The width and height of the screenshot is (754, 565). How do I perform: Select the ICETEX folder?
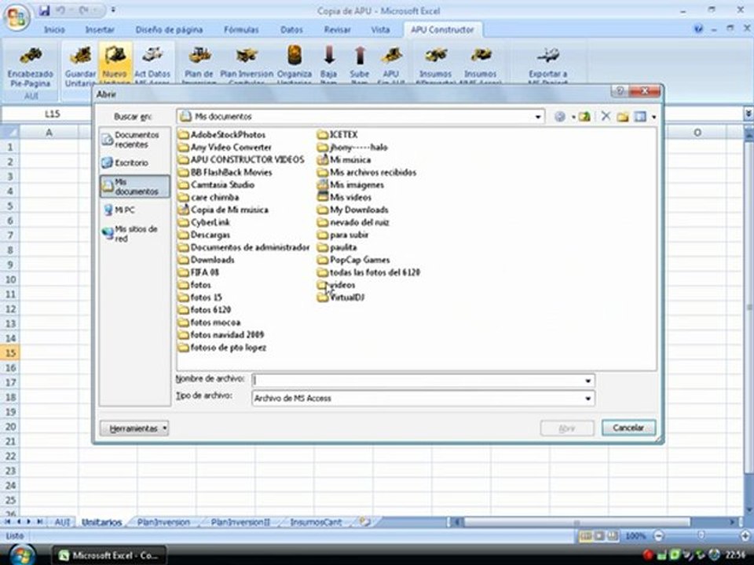[338, 134]
